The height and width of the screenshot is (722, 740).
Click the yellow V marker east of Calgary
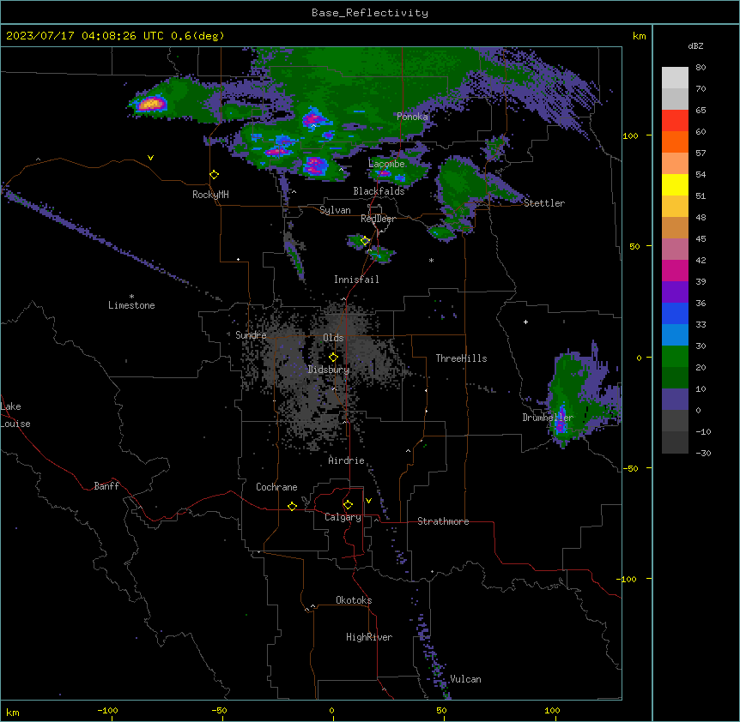pos(368,501)
